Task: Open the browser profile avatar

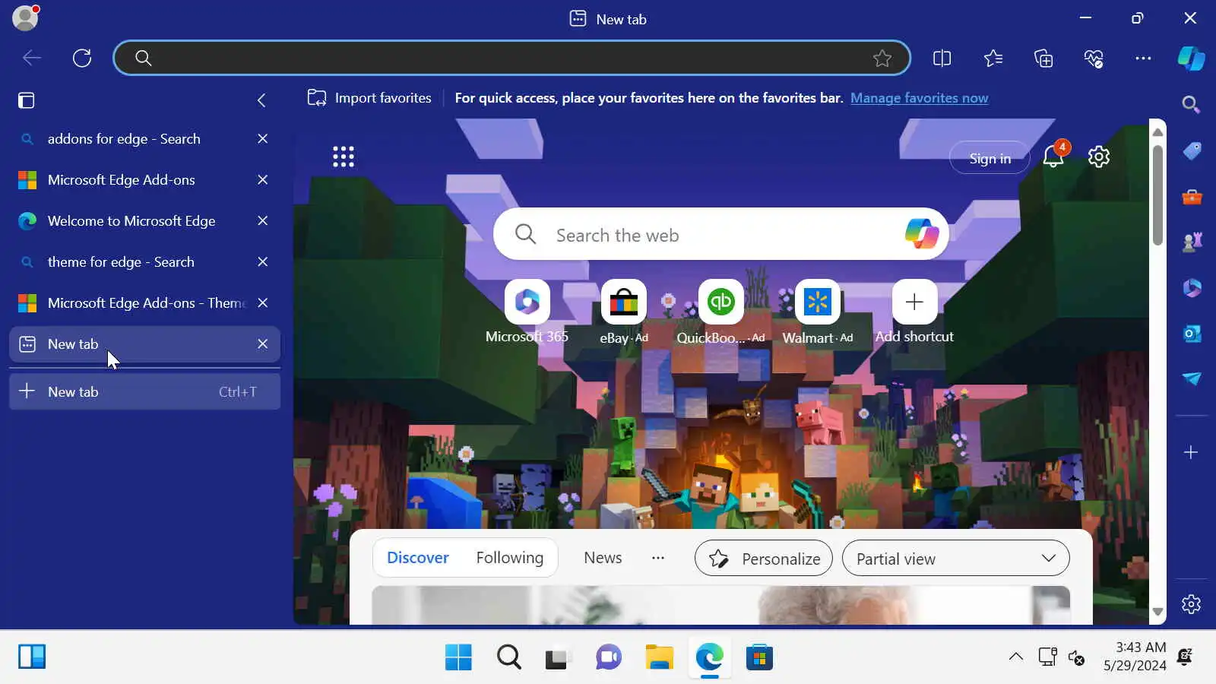Action: tap(26, 18)
